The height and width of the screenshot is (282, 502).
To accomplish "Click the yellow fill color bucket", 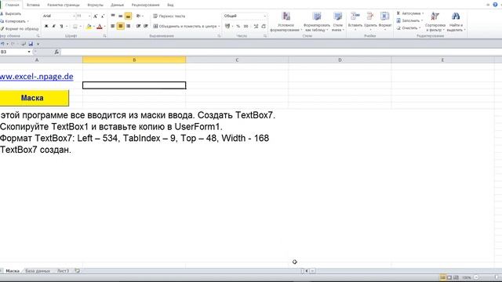I will click(89, 26).
